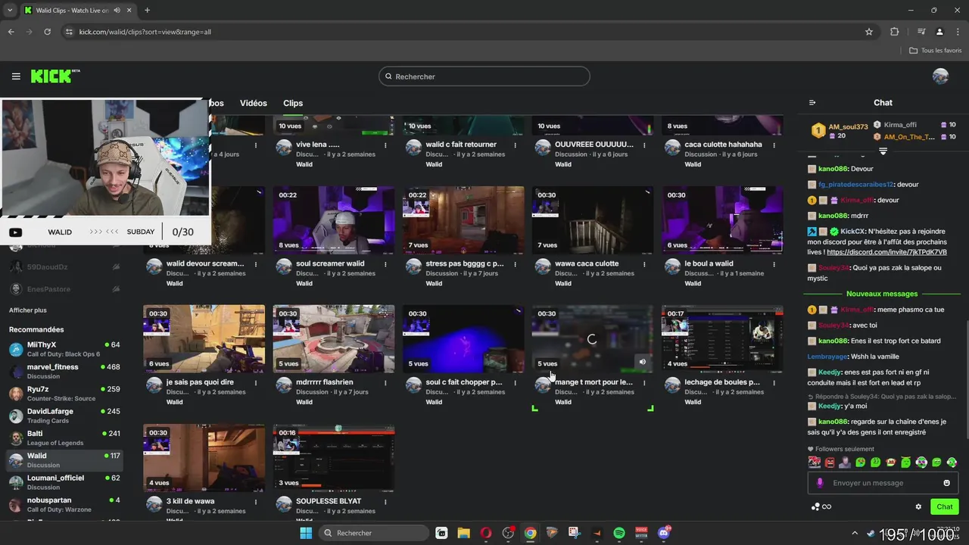Insert the first emote in the quick emote row
The image size is (969, 545).
[x=815, y=462]
